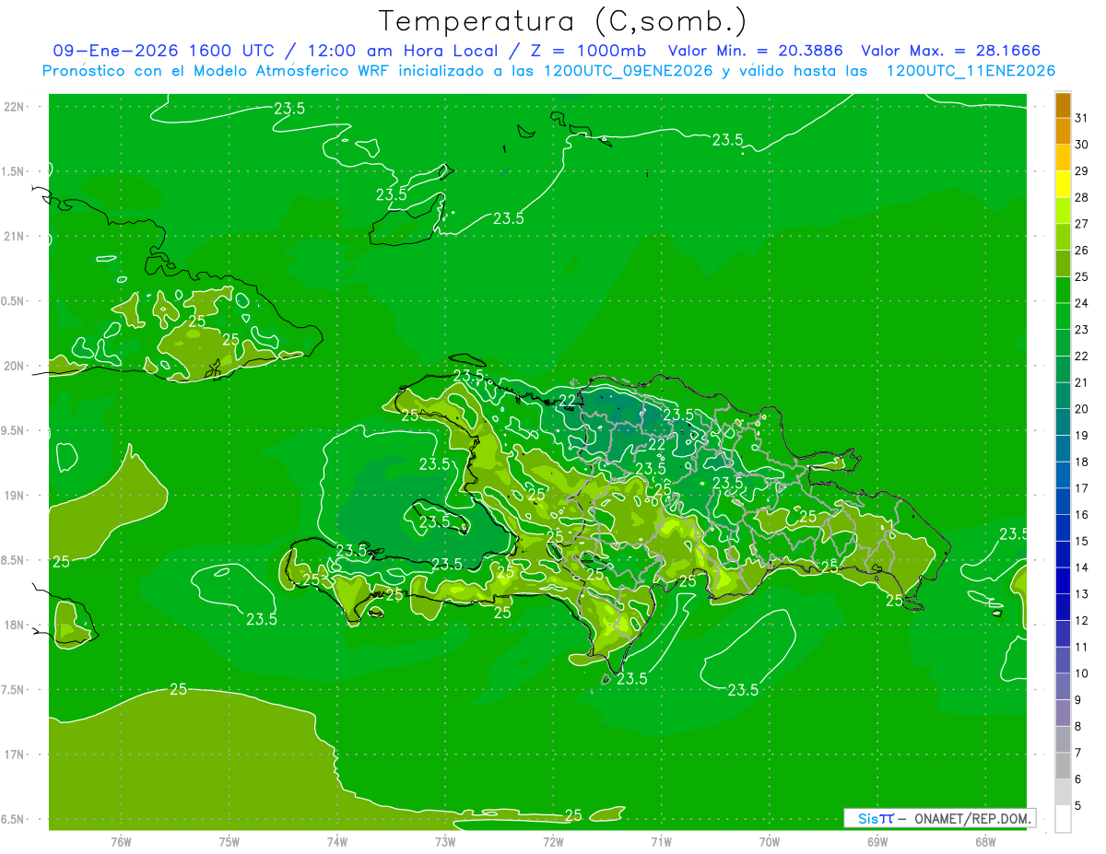
Task: Click the "18N" latitude axis label
Action: click(16, 625)
